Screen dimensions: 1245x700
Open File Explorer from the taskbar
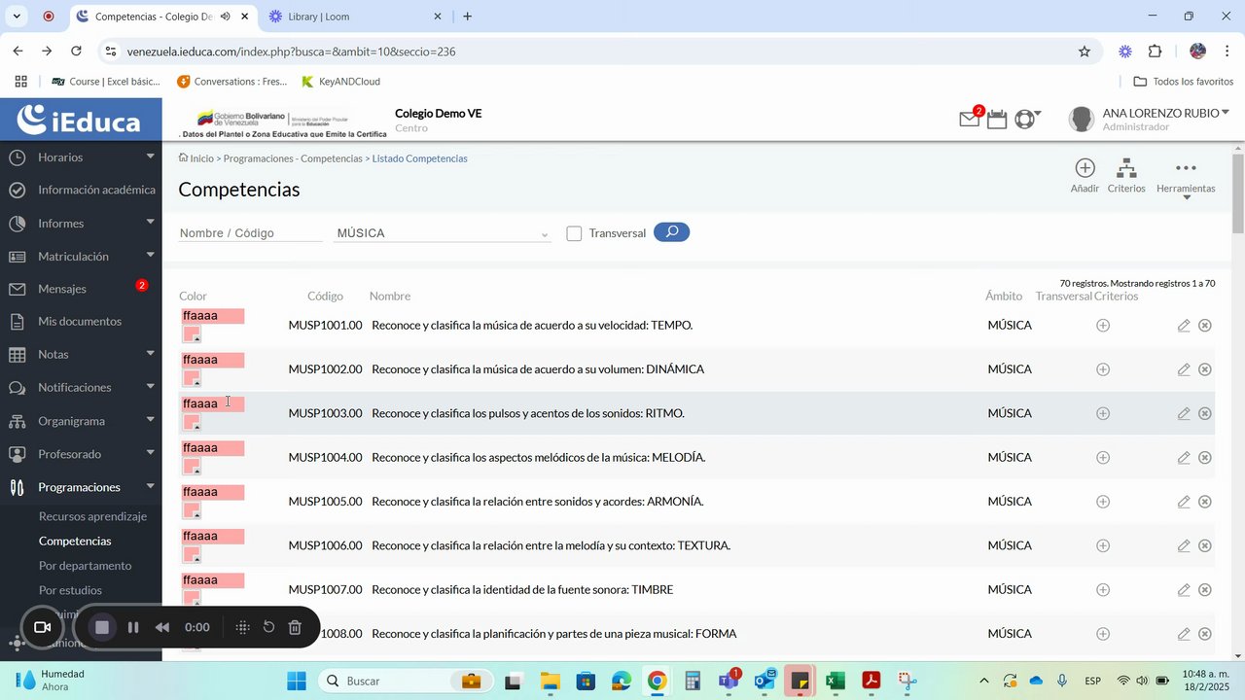pos(550,681)
